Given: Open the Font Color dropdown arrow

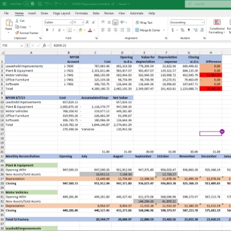Looking at the screenshot, I should pyautogui.click(x=94, y=30).
